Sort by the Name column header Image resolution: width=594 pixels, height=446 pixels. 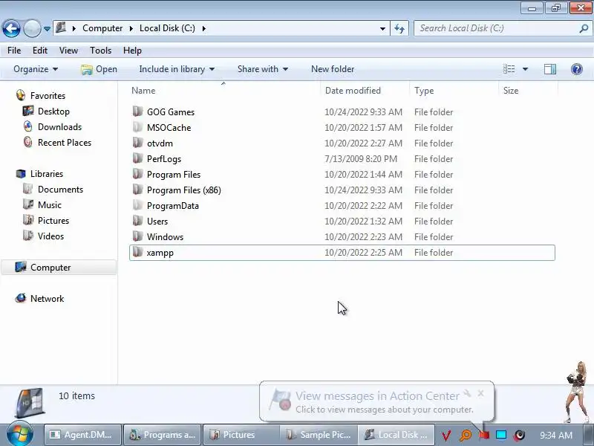click(x=143, y=91)
